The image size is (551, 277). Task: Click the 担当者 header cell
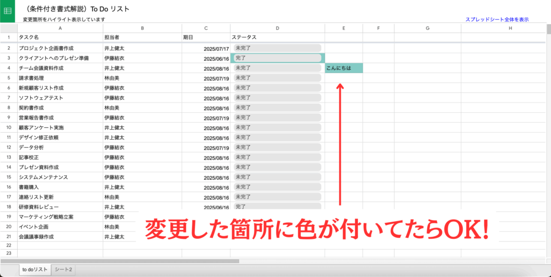142,37
